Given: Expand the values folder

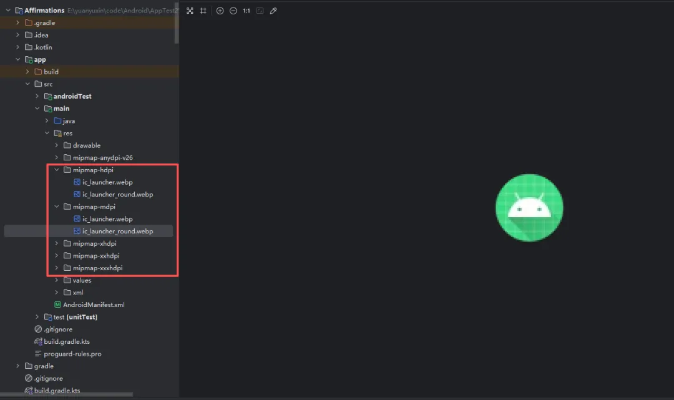Looking at the screenshot, I should (x=56, y=280).
